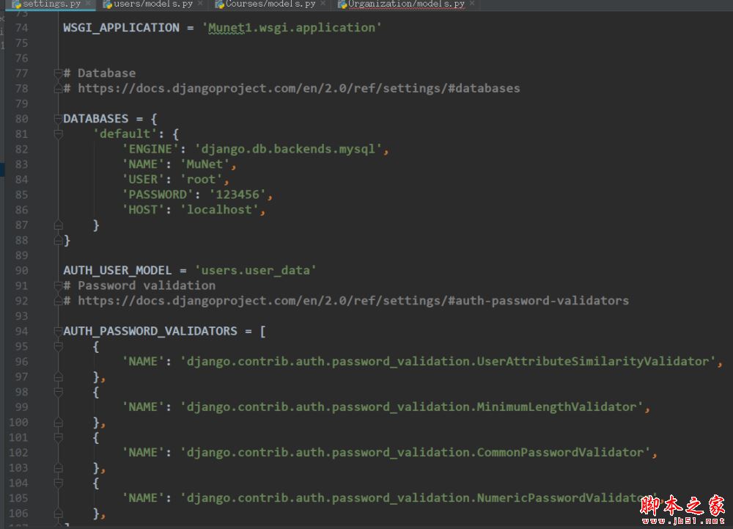Viewport: 733px width, 529px height.
Task: Collapse the 'default' dict fold at line 81
Action: 59,134
